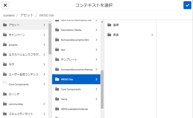
Task: Select the タグ row label
Action: (x=11, y=65)
